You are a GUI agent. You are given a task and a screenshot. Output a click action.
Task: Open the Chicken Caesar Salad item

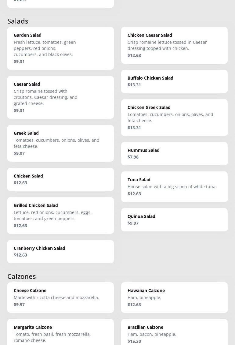pos(174,45)
